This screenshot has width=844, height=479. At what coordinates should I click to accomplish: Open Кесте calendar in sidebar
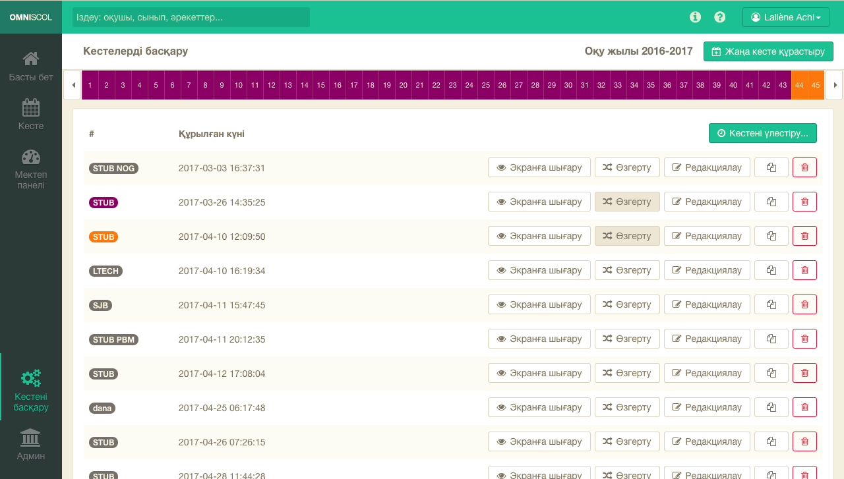click(31, 114)
